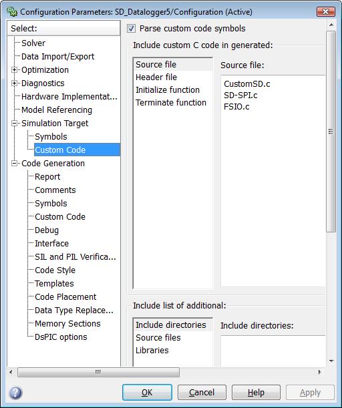This screenshot has height=408, width=342.
Task: Click the Help button
Action: point(256,392)
